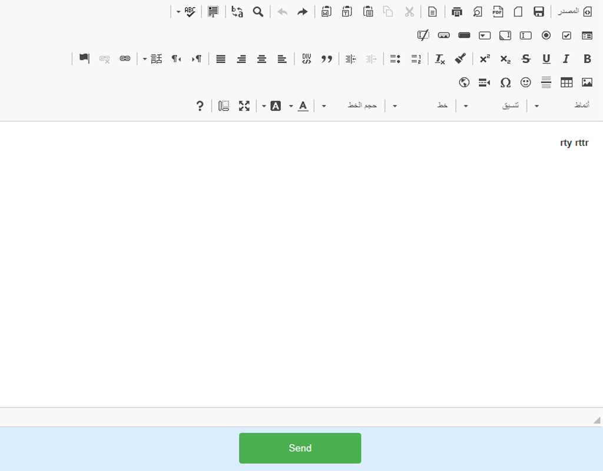Click the Block Quote icon
The image size is (603, 471).
pyautogui.click(x=326, y=59)
